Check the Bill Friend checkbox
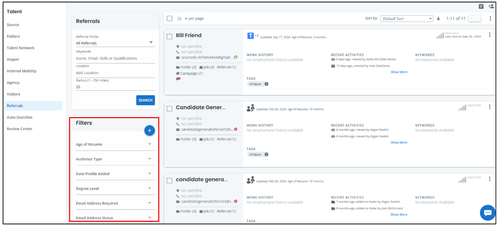 (x=169, y=36)
